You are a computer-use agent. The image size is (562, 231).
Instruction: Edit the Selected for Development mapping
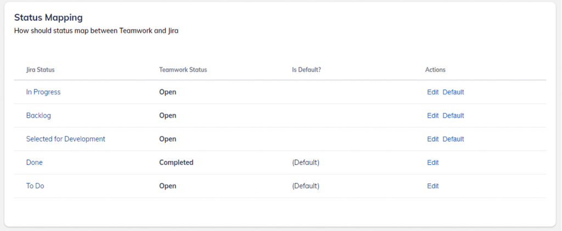(433, 139)
